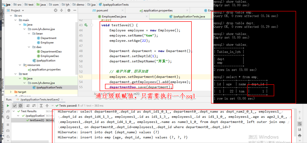Click the bug-gear icon in Run sidebar
The height and width of the screenshot is (143, 307).
(x=8, y=136)
